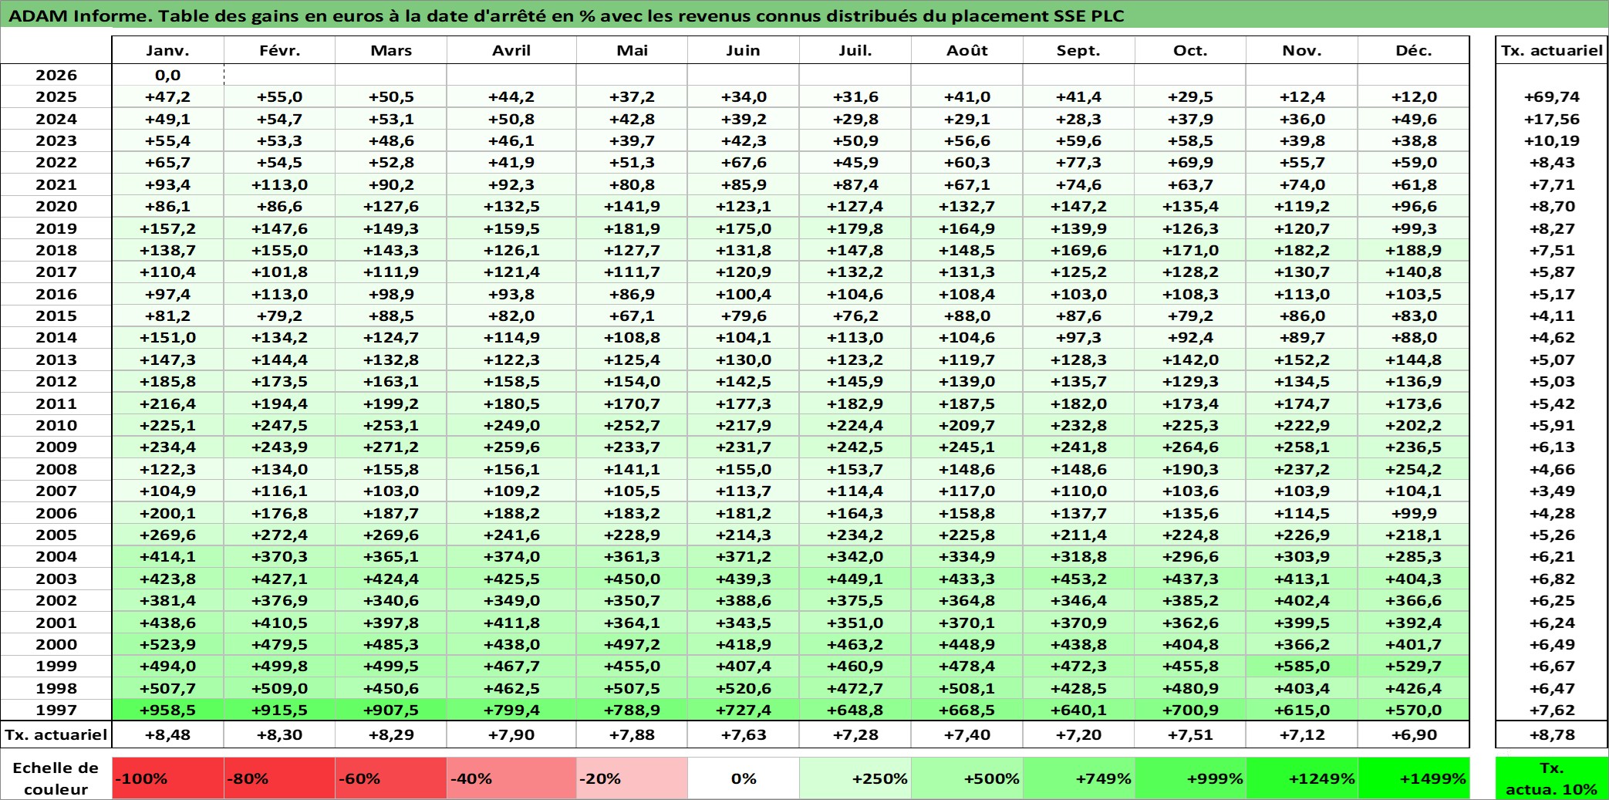The image size is (1609, 800).
Task: Click the +958,5 cell in 1997 row
Action: pos(168,710)
